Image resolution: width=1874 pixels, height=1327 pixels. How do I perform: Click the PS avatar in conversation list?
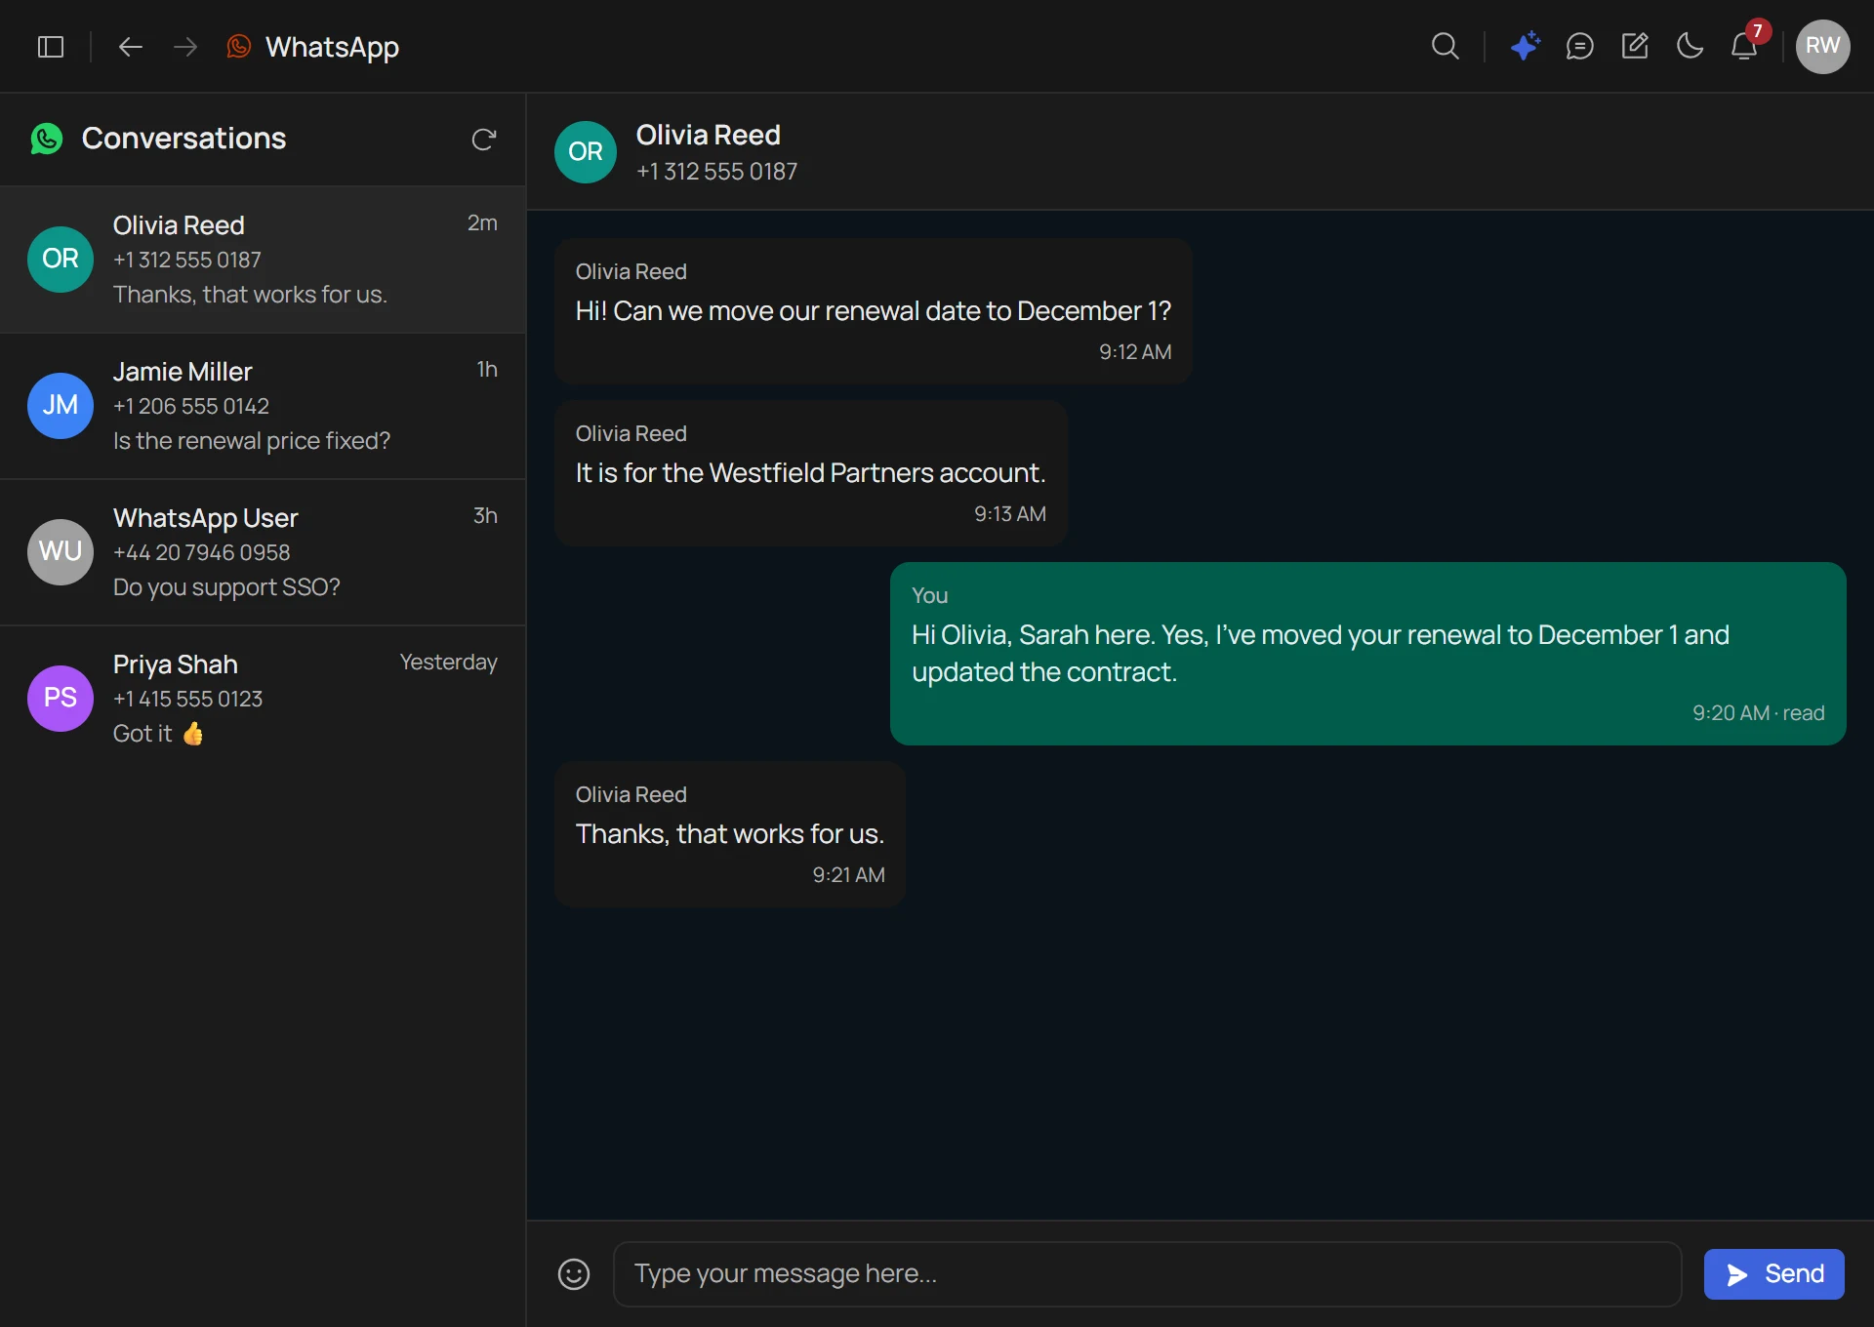(x=61, y=699)
